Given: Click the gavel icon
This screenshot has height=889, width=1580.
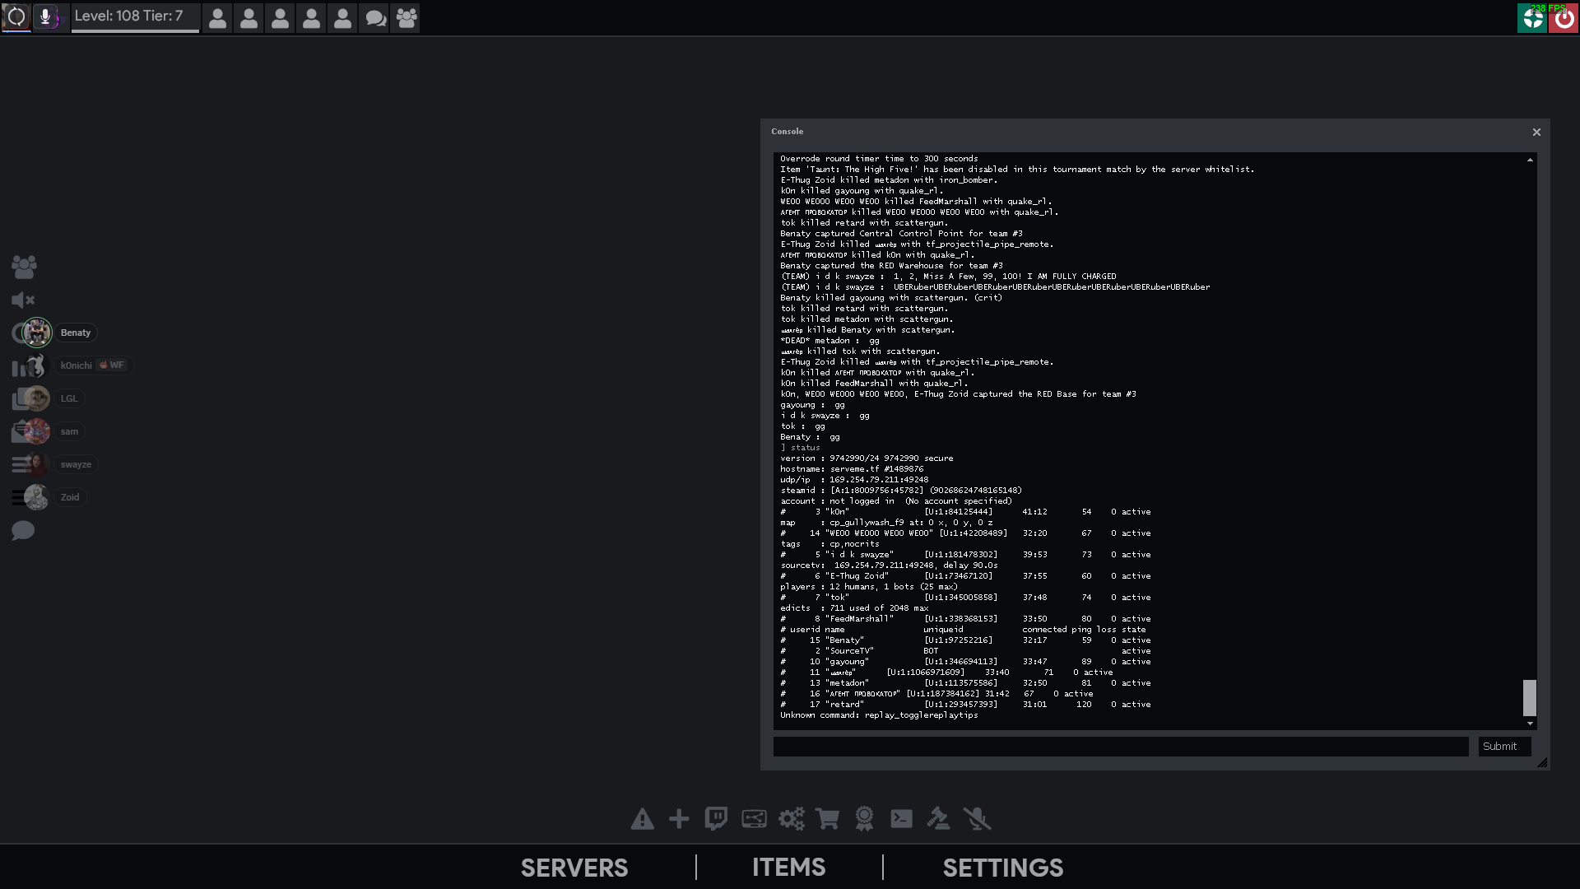Looking at the screenshot, I should [x=938, y=819].
